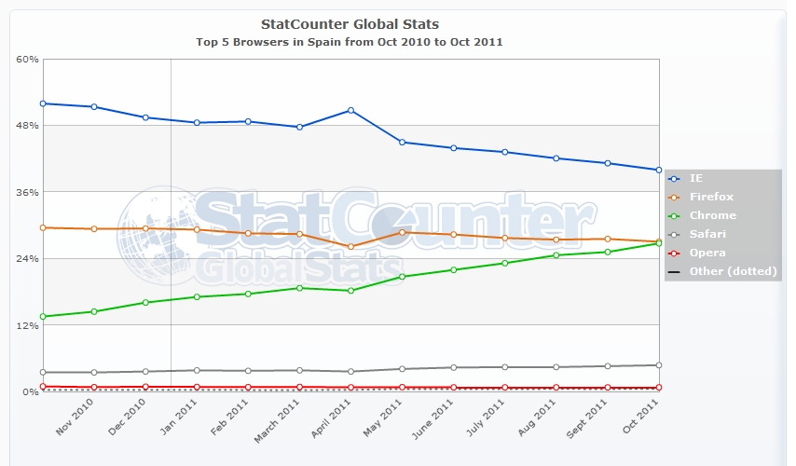Click the Safari legend marker icon
This screenshot has width=796, height=466.
674,235
